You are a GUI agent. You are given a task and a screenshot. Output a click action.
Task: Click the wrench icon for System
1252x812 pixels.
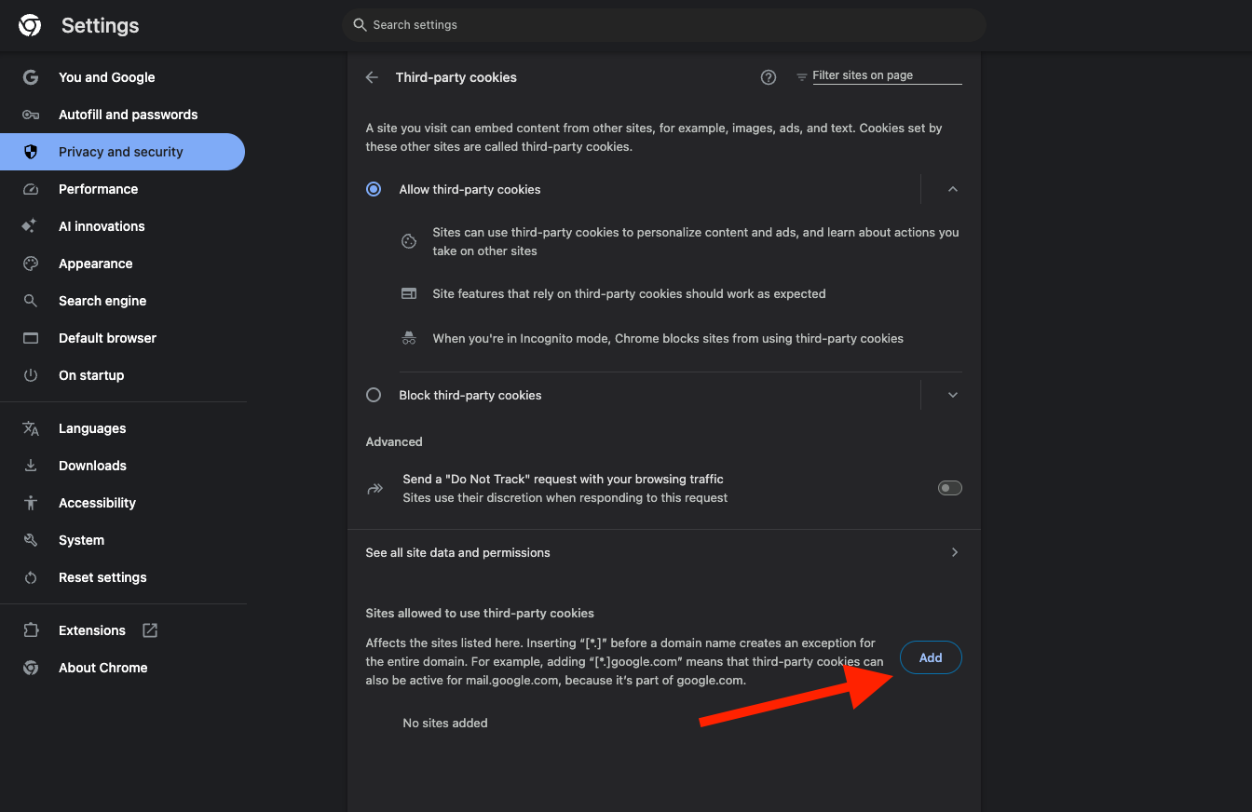click(31, 540)
